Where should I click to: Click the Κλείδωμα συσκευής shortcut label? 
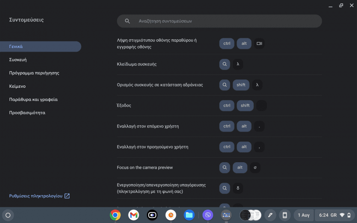(x=136, y=64)
